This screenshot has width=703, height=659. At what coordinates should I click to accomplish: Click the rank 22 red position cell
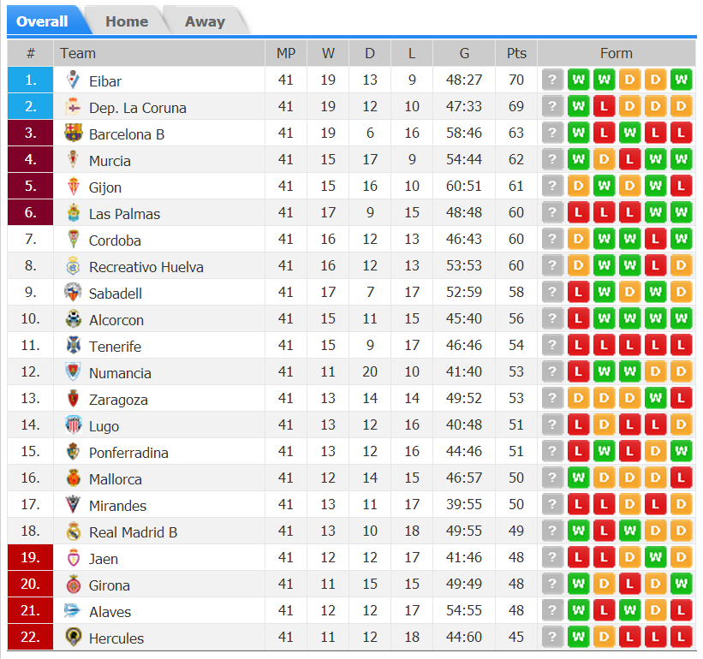30,638
